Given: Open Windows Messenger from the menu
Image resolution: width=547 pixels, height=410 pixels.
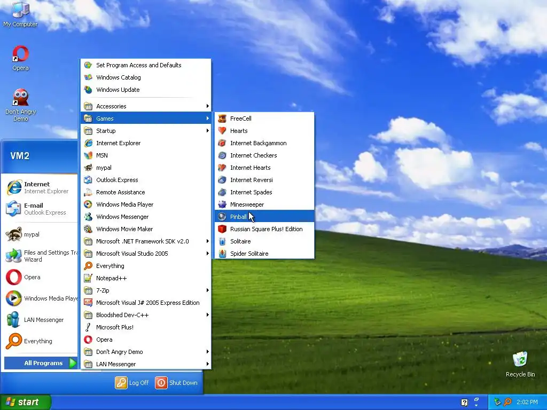Looking at the screenshot, I should [146, 217].
